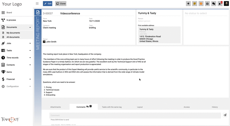Expand the Configuration submenu arrow

point(30,86)
